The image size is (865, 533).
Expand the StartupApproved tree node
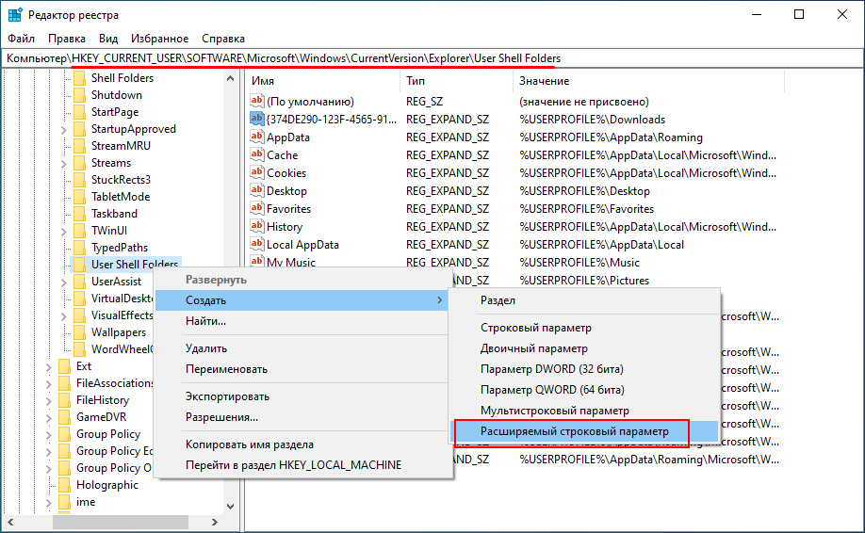coord(63,130)
